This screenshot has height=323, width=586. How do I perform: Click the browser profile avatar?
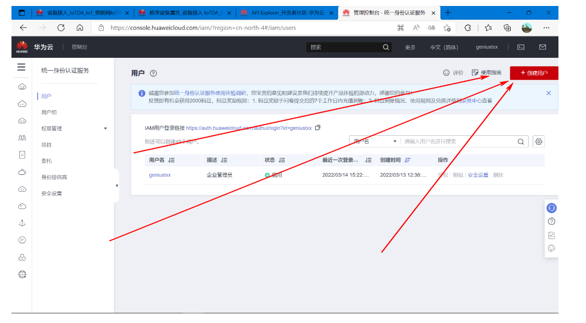tap(527, 28)
